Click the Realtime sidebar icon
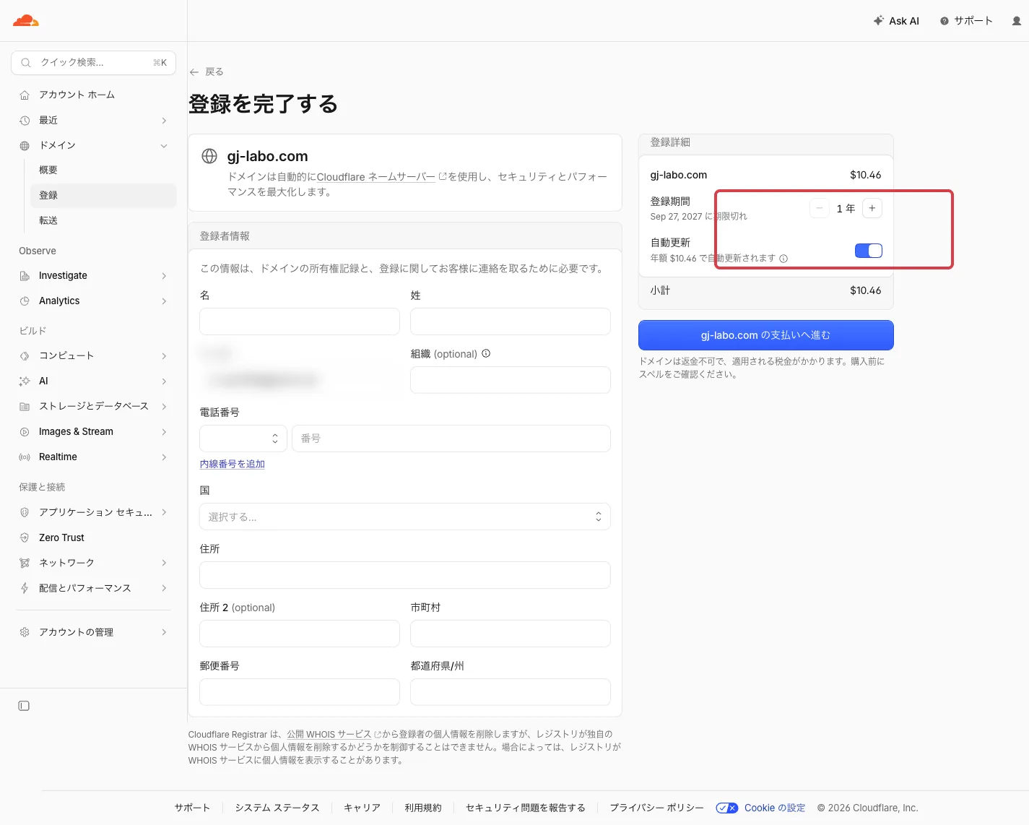Image resolution: width=1029 pixels, height=825 pixels. click(x=25, y=457)
